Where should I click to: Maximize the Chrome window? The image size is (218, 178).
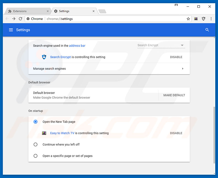tap(199, 7)
